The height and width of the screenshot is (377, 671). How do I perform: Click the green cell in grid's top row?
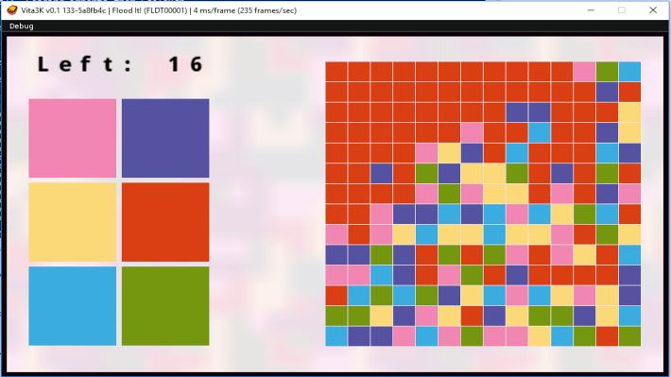tap(607, 72)
